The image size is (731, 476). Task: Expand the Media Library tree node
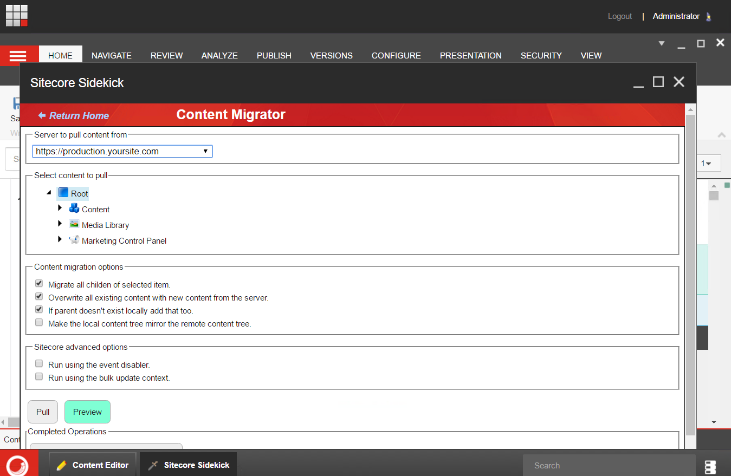(x=60, y=223)
